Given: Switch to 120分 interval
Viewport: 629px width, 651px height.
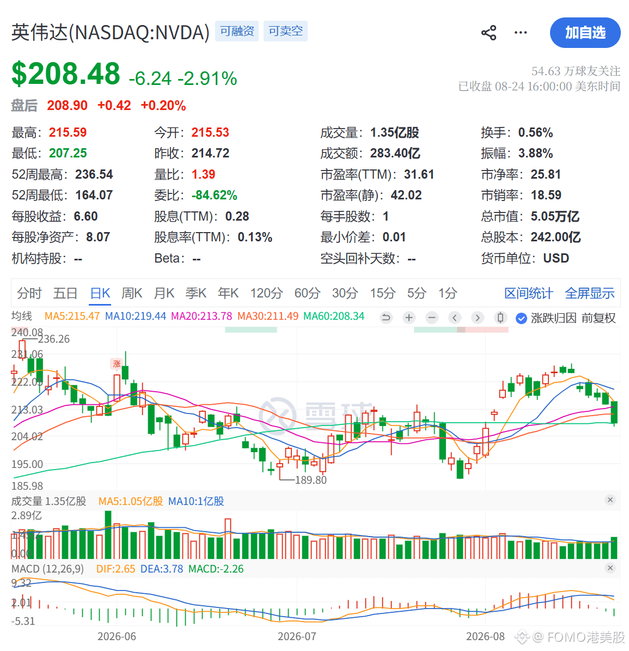Looking at the screenshot, I should pyautogui.click(x=266, y=293).
